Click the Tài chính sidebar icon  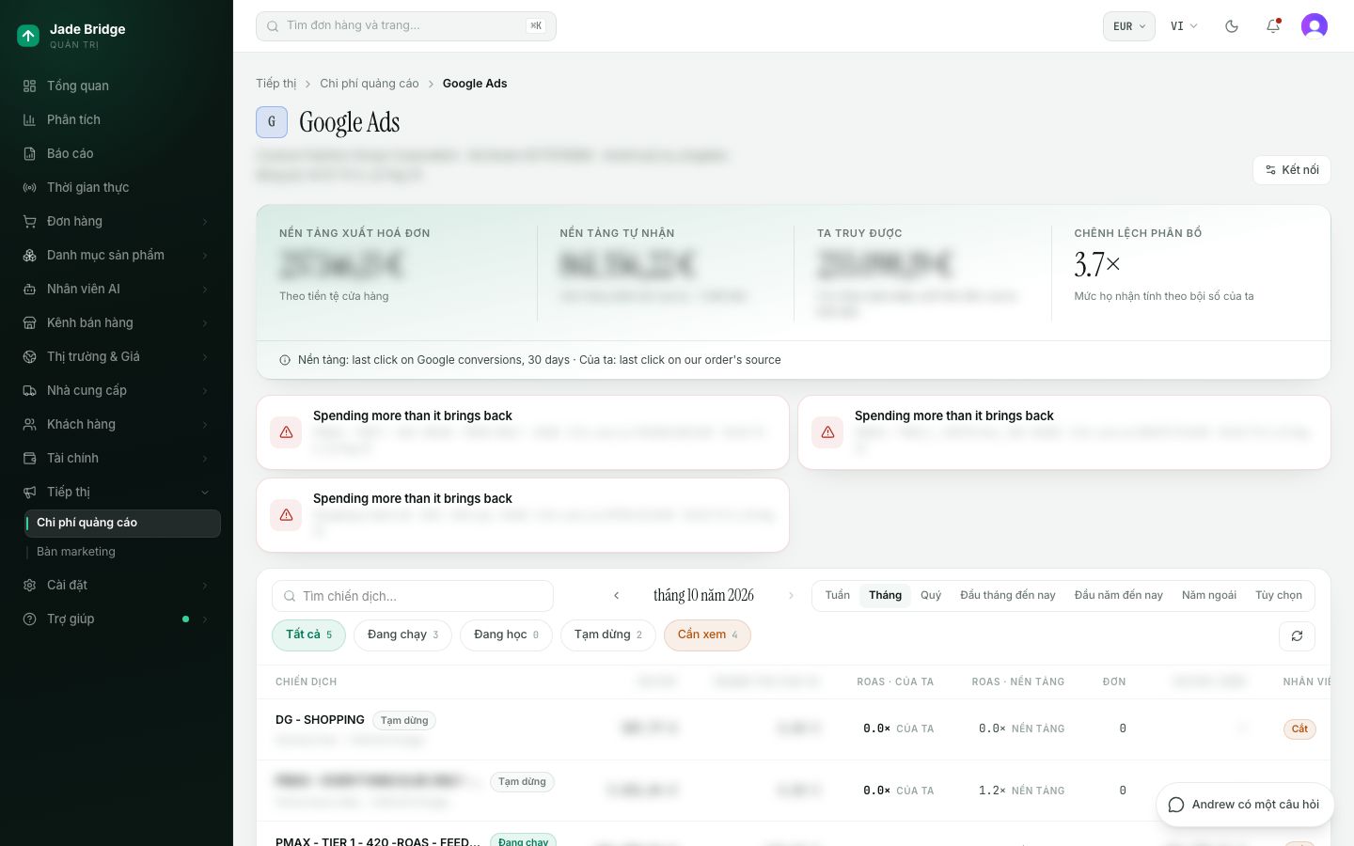point(29,458)
